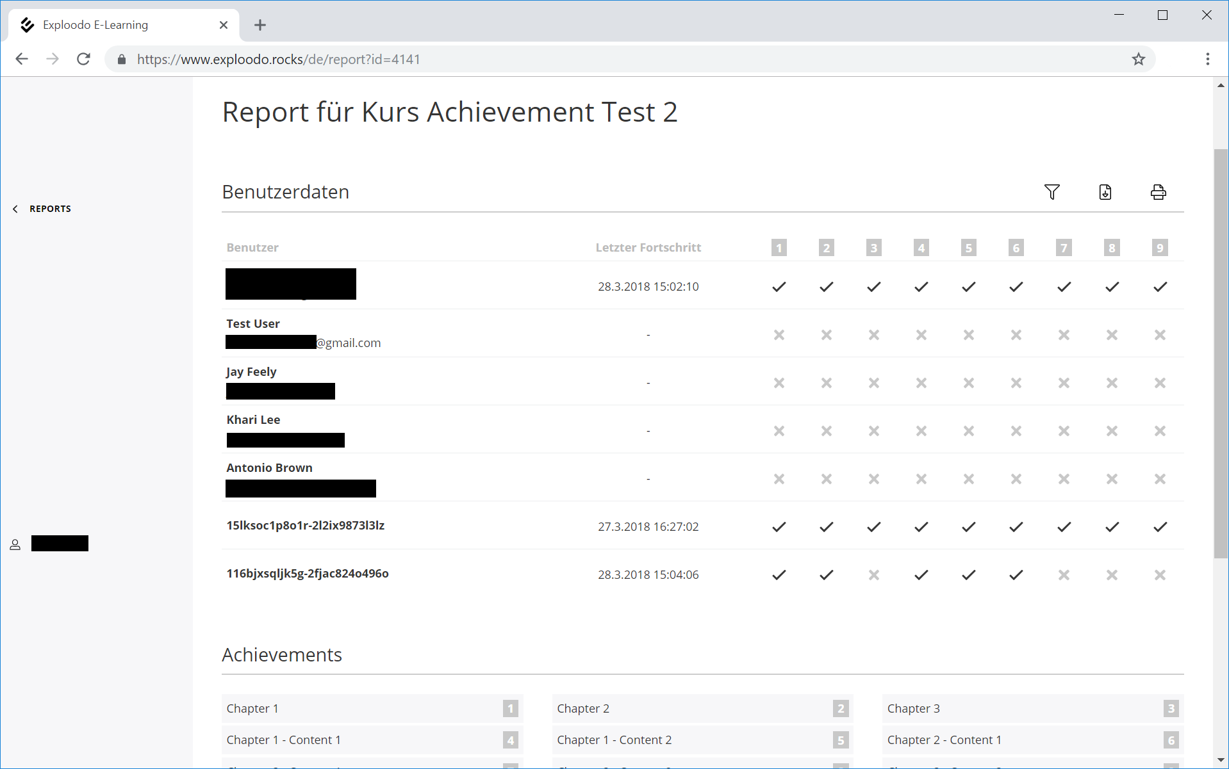This screenshot has height=769, width=1229.
Task: Click the Antonio Brown user name
Action: tap(269, 468)
